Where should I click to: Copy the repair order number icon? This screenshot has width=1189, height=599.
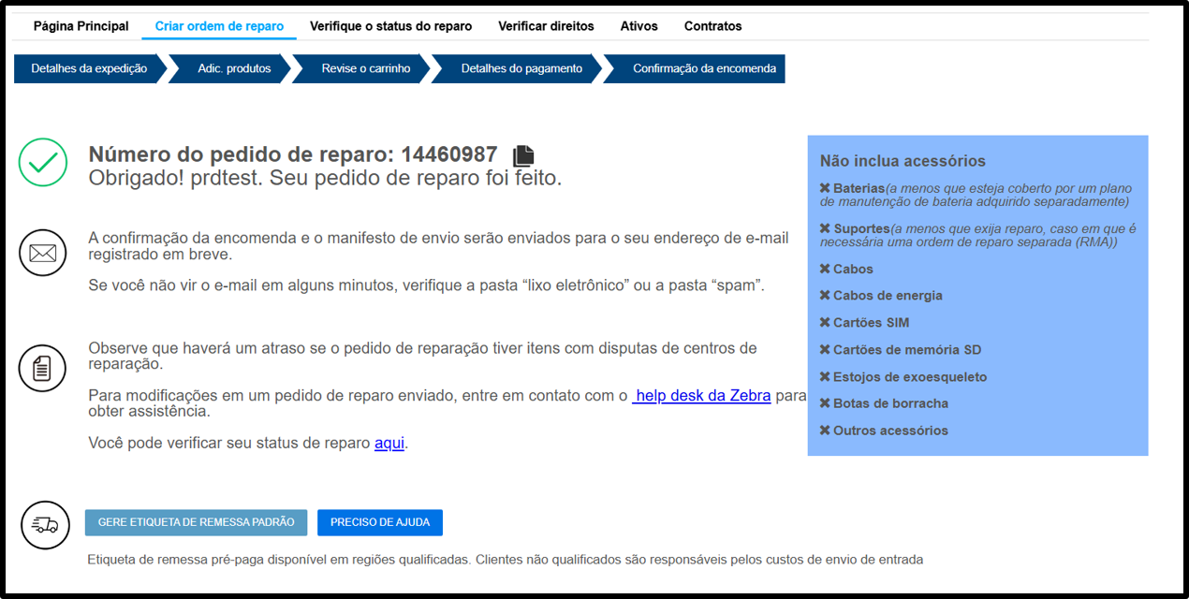(x=523, y=155)
